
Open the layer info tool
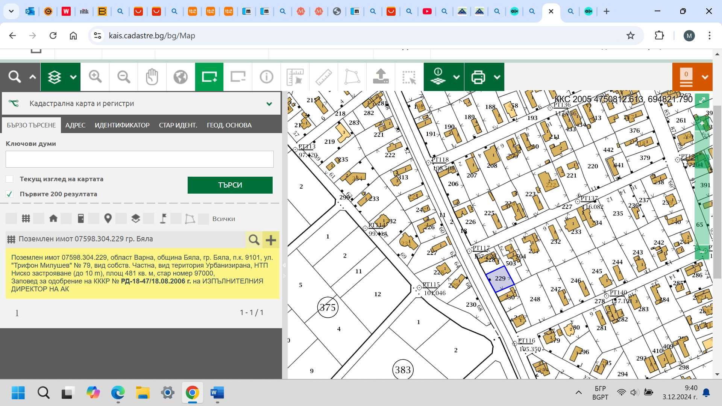(x=438, y=77)
